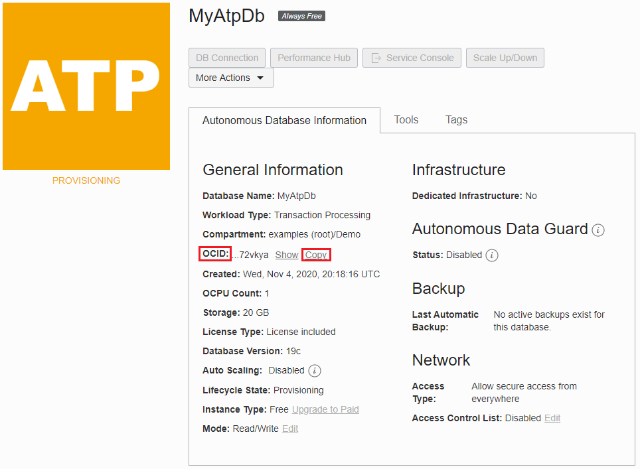640x469 pixels.
Task: Click No active backups exist text
Action: pyautogui.click(x=549, y=321)
